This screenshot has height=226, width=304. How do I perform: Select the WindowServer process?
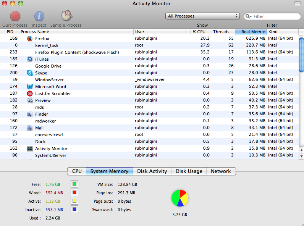[x=149, y=80]
